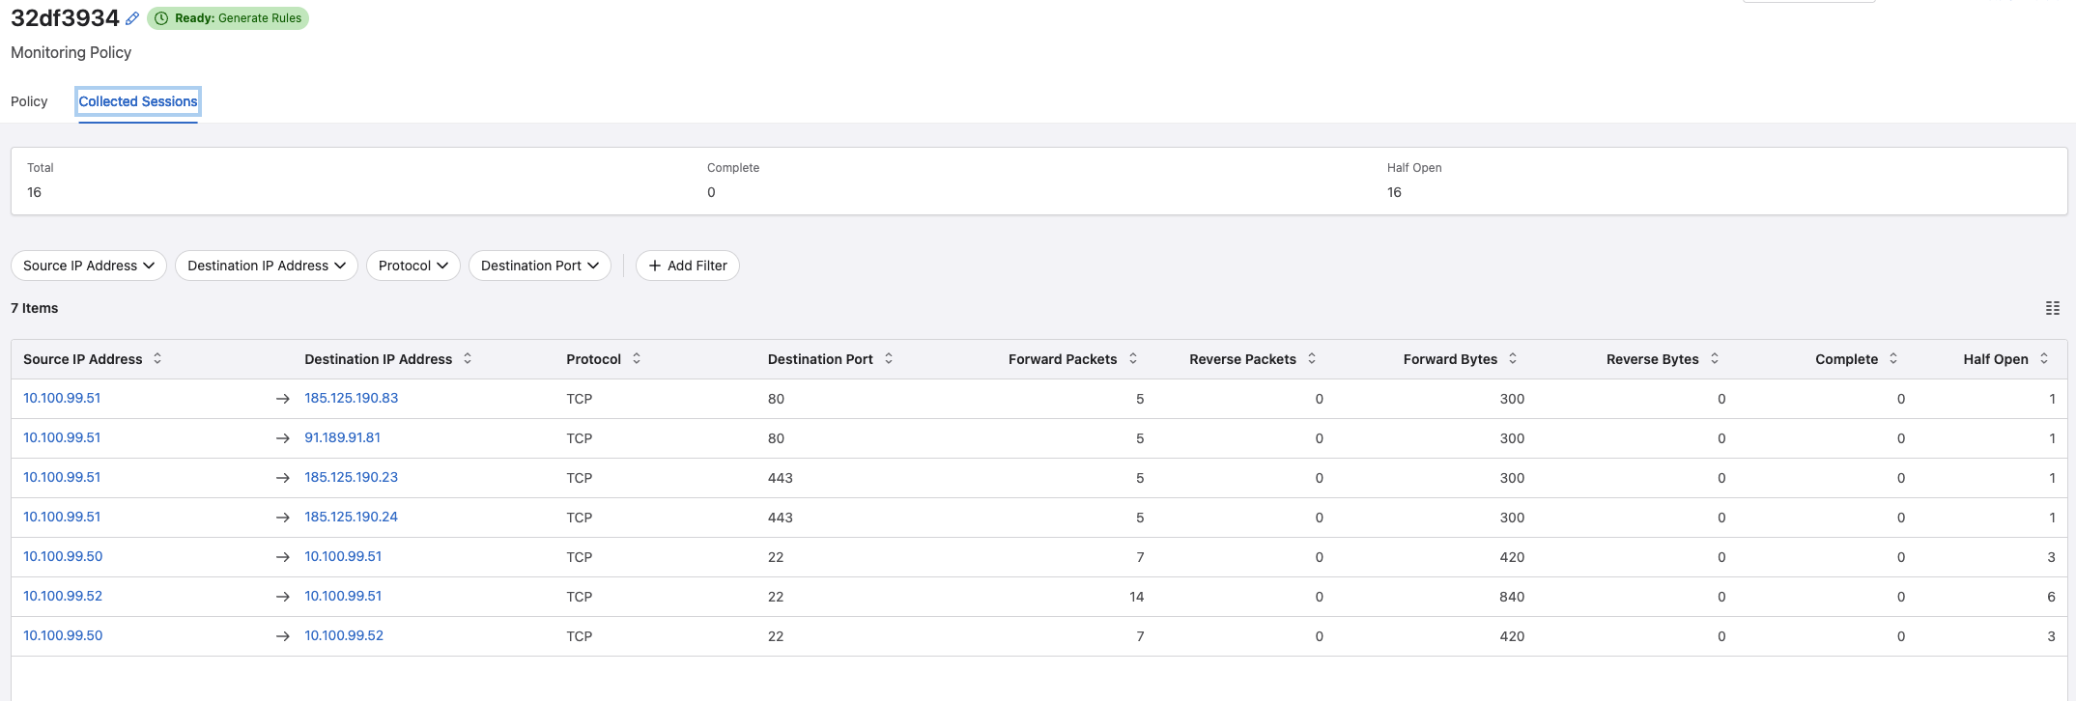Click source IP link 10.100.99.52
This screenshot has width=2076, height=701.
pyautogui.click(x=63, y=596)
